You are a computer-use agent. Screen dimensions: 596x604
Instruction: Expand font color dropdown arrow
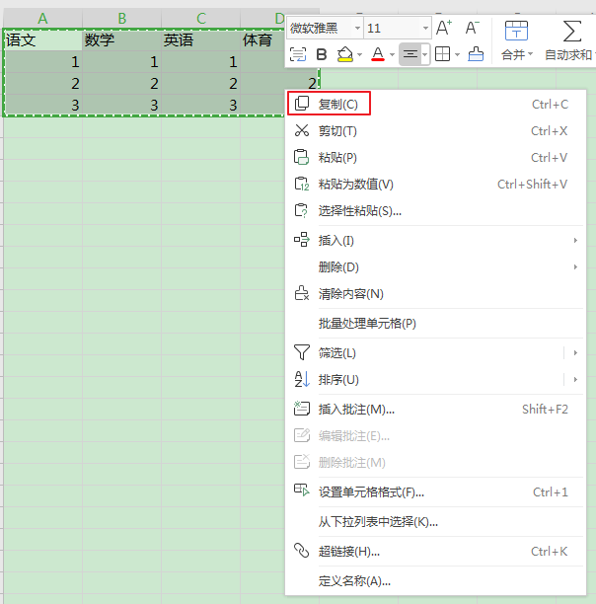pyautogui.click(x=392, y=54)
